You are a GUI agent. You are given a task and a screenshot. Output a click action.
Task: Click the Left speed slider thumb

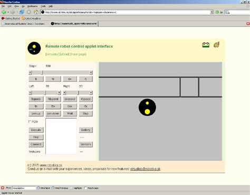[45, 92]
